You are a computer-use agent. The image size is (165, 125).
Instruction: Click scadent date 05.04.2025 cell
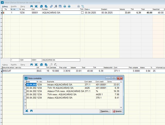point(110,13)
